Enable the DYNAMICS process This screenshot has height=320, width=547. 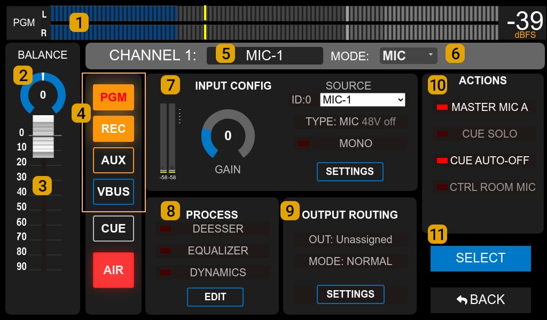pos(213,273)
